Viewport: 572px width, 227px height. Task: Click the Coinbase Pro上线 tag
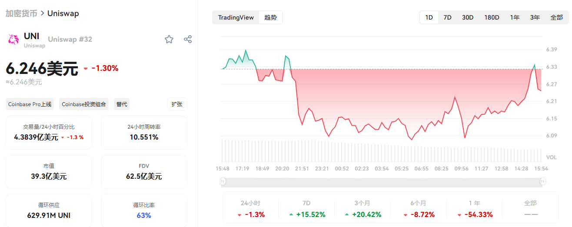coord(30,104)
